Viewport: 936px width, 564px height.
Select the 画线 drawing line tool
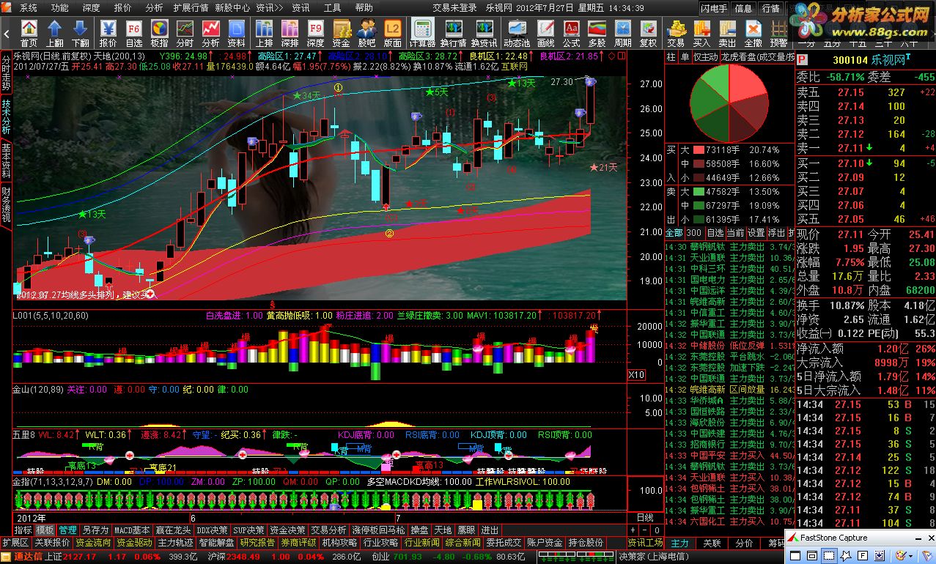click(x=546, y=32)
